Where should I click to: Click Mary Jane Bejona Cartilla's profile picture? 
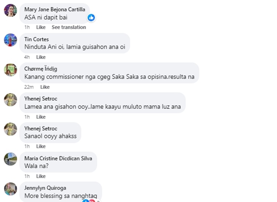point(10,10)
